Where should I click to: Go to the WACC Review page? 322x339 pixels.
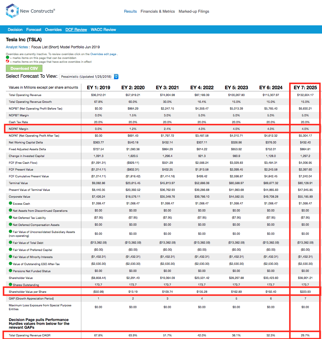coord(103,30)
